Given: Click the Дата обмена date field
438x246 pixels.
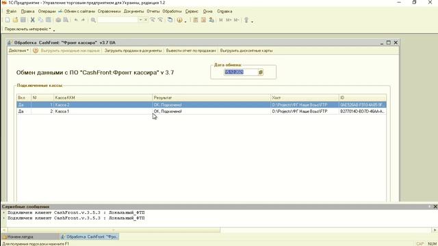Looking at the screenshot, I should click(240, 72).
